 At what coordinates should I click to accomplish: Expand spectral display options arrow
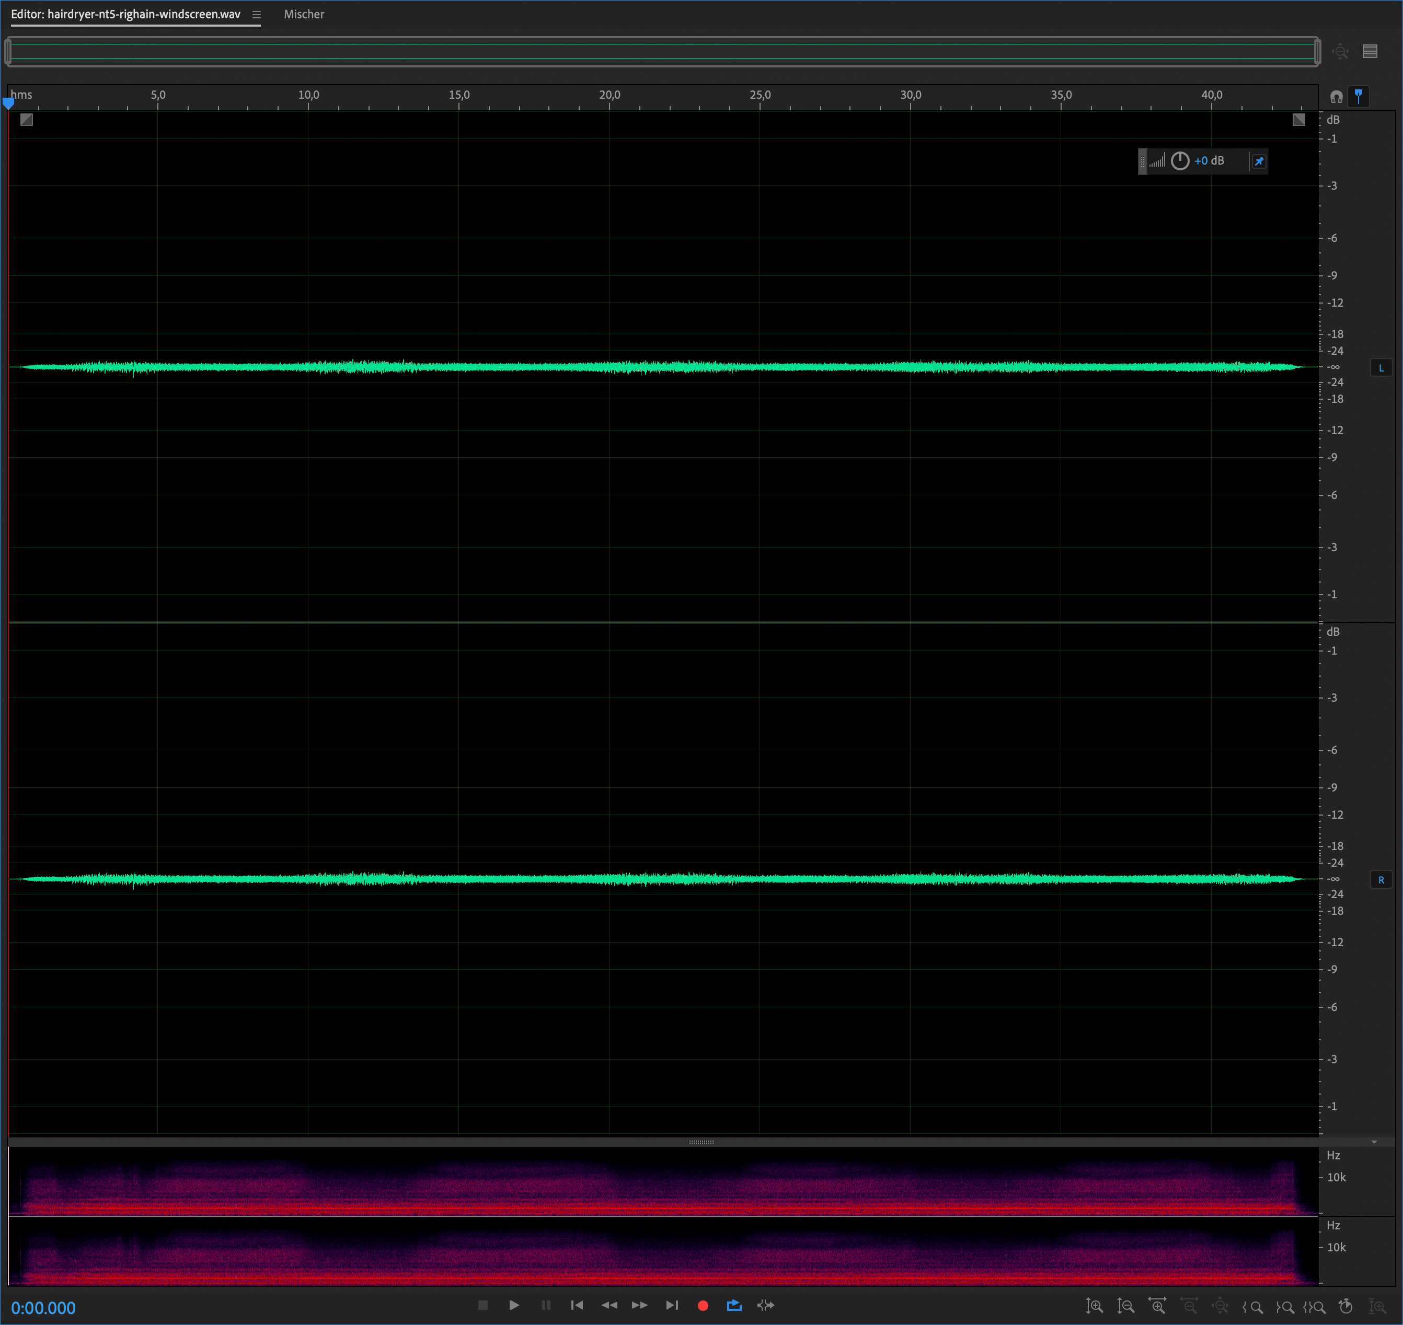click(1374, 1142)
